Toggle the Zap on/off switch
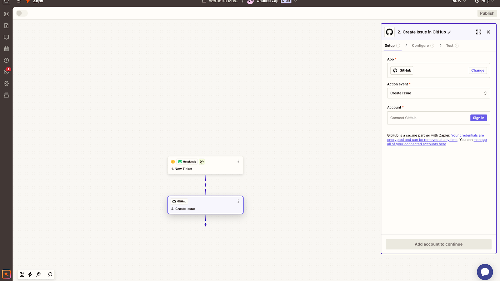The height and width of the screenshot is (281, 500). click(x=22, y=13)
